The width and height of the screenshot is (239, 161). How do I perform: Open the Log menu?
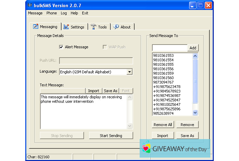coord(64,13)
